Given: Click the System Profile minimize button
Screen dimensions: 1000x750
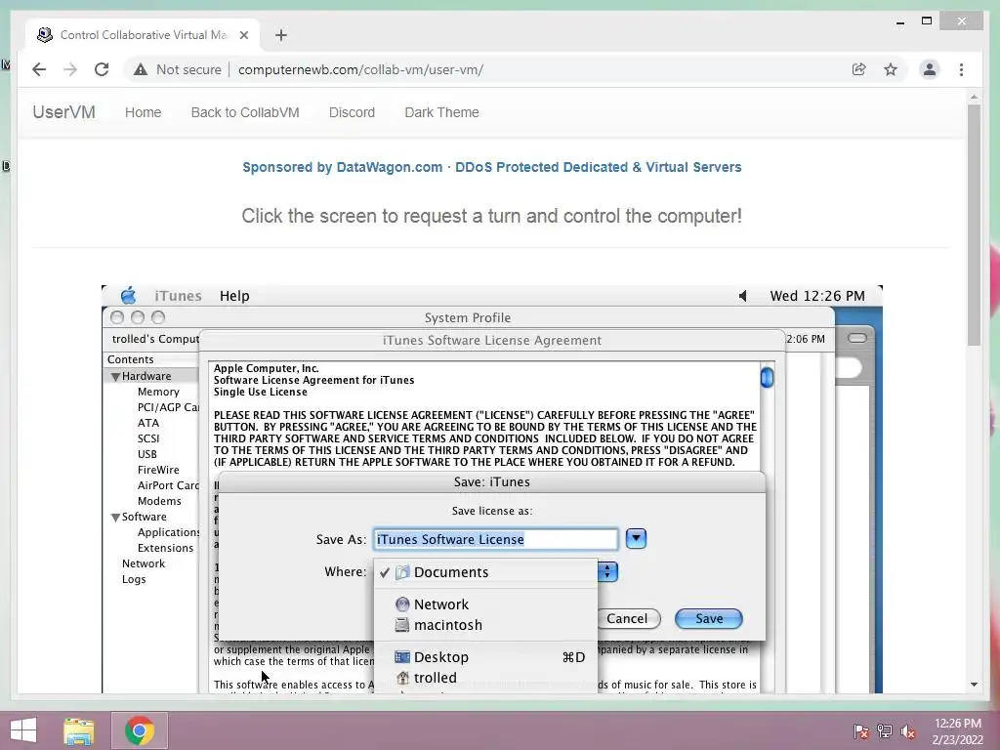Looking at the screenshot, I should point(137,317).
